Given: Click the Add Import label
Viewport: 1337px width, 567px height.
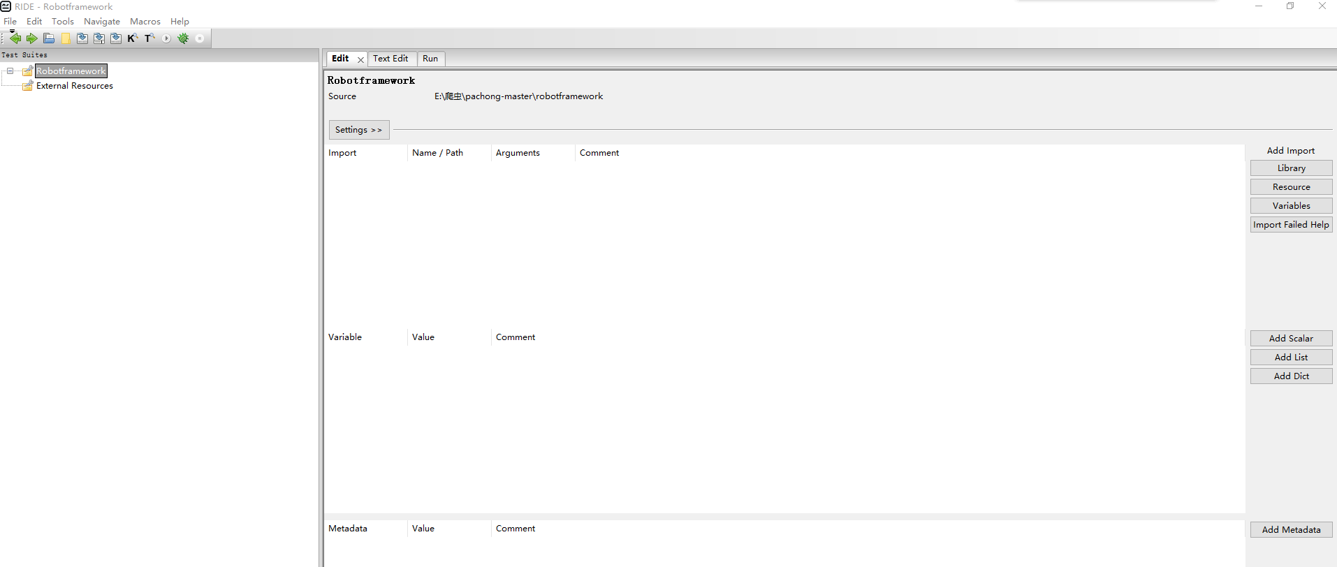Looking at the screenshot, I should [1291, 151].
